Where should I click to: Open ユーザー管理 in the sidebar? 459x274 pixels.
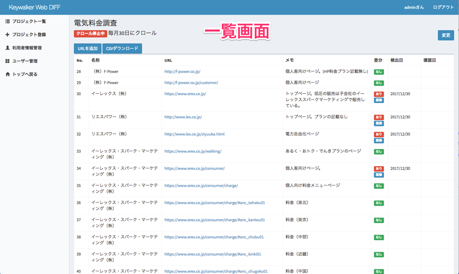pyautogui.click(x=25, y=61)
